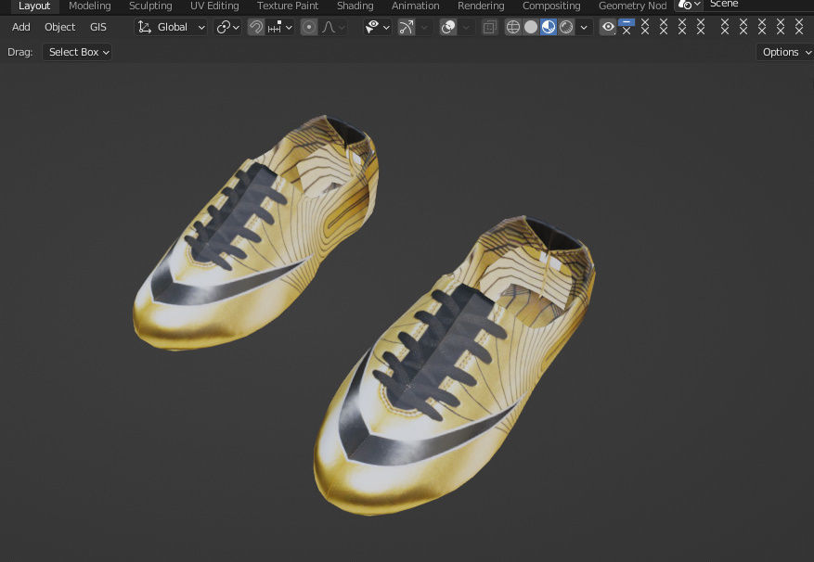Viewport: 814px width, 562px height.
Task: Switch to the Sculpting workspace tab
Action: coord(150,6)
